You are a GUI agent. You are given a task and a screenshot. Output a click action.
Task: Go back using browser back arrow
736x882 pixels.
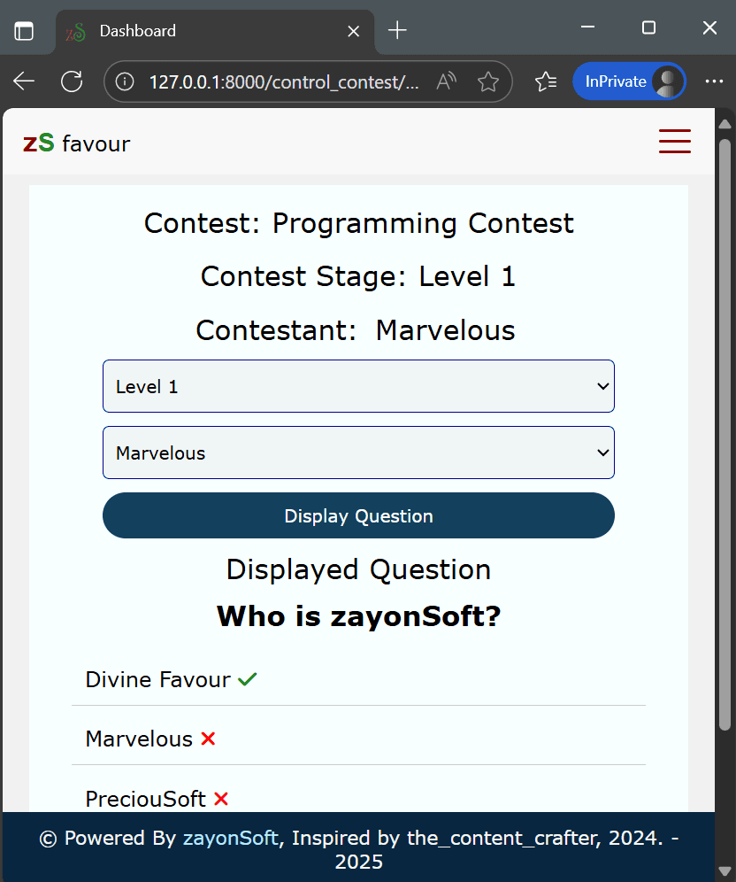pos(24,81)
